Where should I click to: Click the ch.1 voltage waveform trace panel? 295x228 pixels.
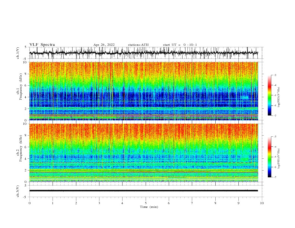(x=146, y=53)
